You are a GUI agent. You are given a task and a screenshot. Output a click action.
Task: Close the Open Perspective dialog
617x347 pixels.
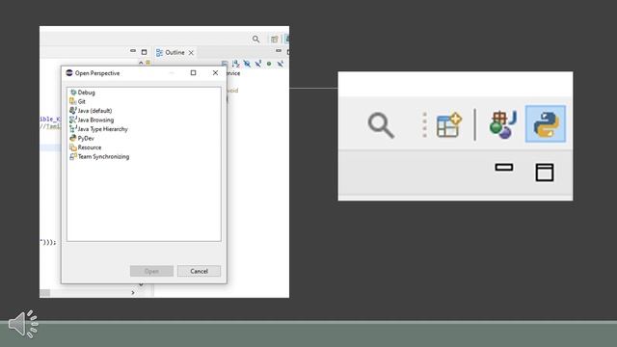215,73
